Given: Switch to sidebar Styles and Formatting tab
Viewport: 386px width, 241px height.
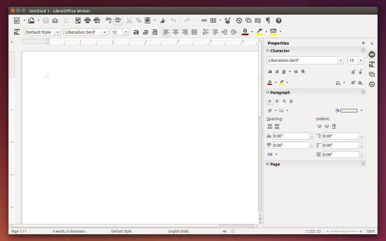Looking at the screenshot, I should [x=372, y=65].
